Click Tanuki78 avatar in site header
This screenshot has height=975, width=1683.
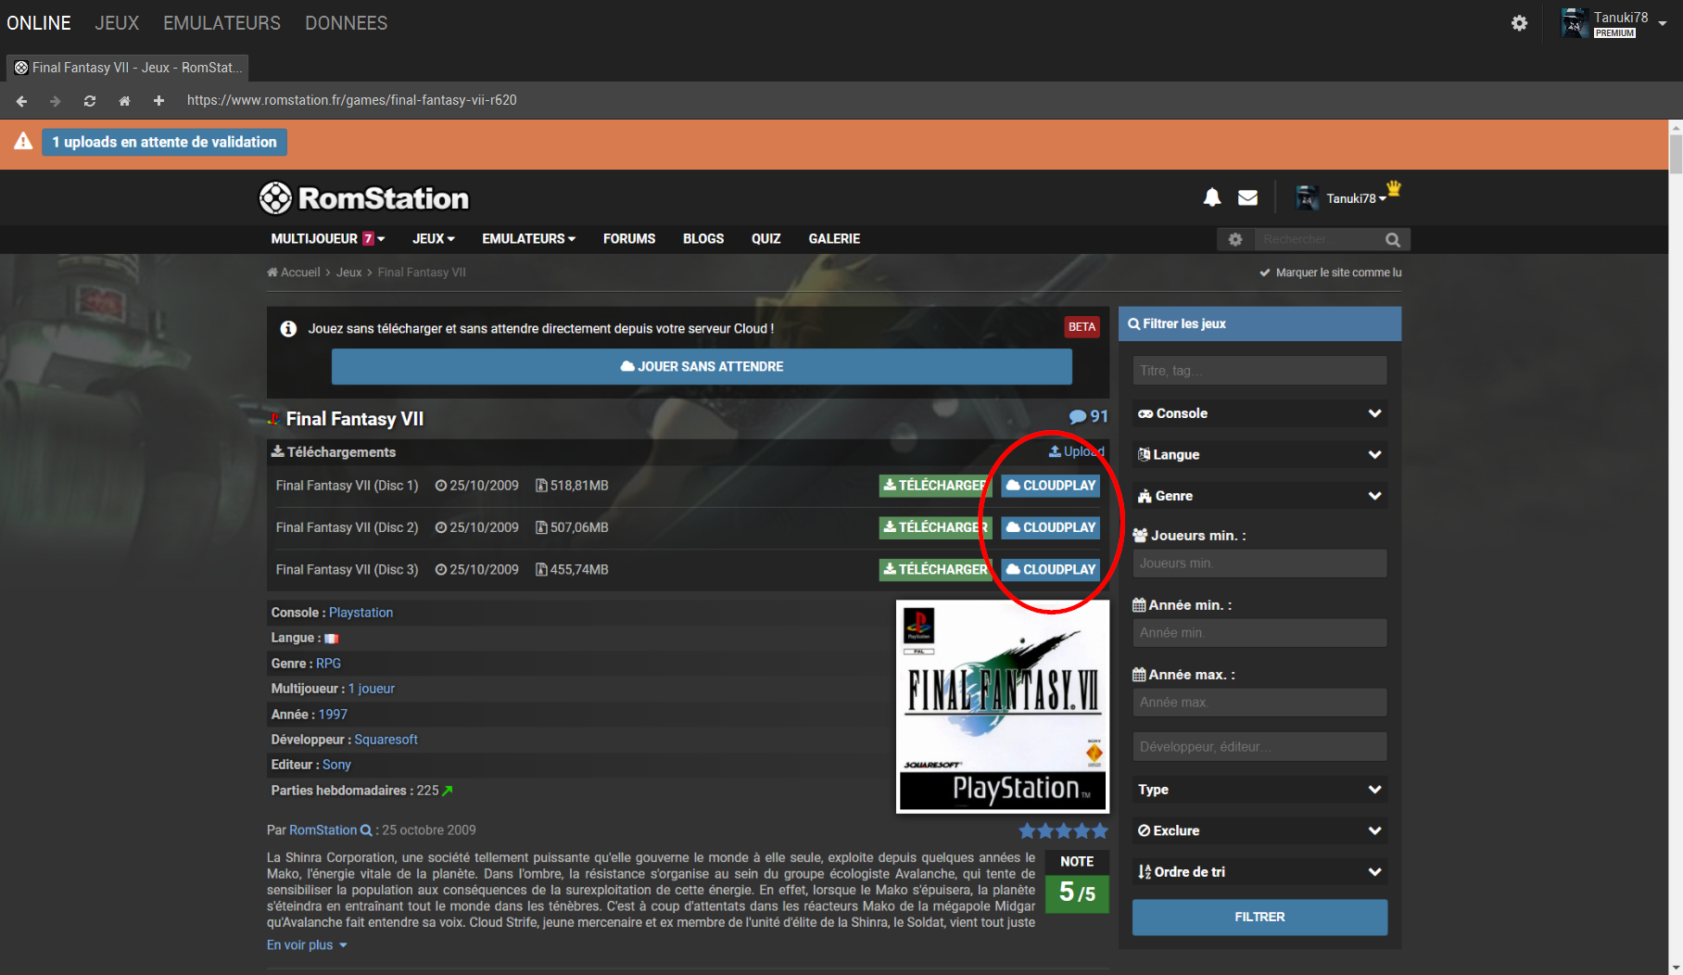pyautogui.click(x=1307, y=197)
